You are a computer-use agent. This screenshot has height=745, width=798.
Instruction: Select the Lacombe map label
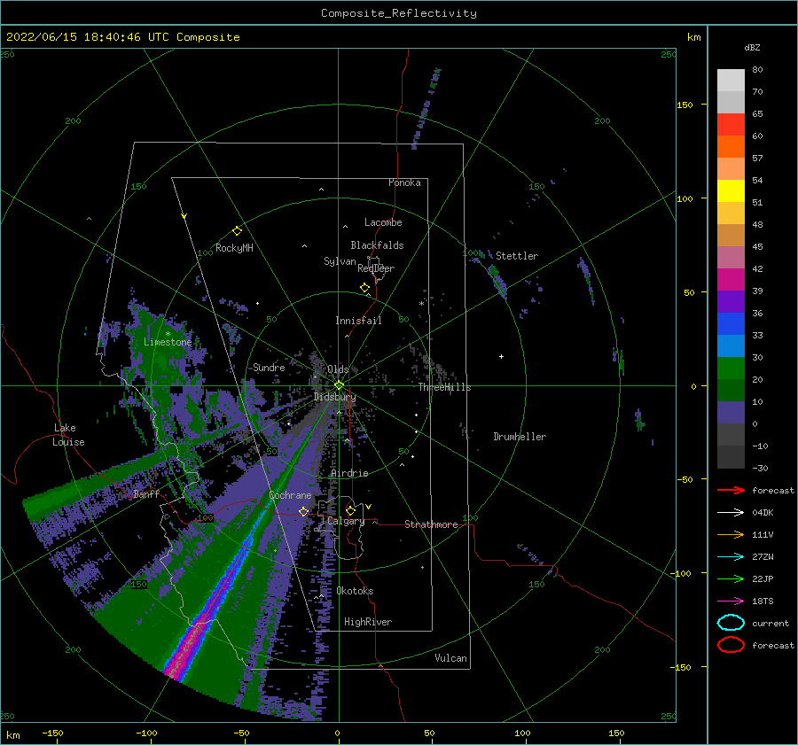pos(383,222)
